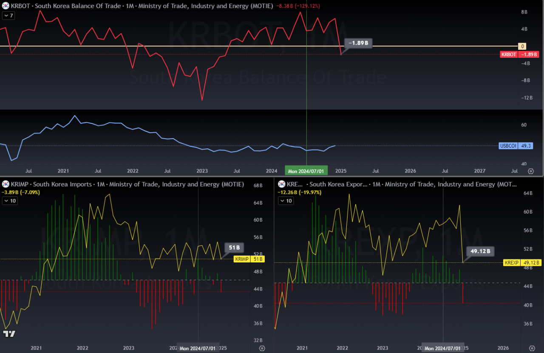544x353 pixels.
Task: Click the South Korea flag icon beside KRBOT
Action: (6, 6)
